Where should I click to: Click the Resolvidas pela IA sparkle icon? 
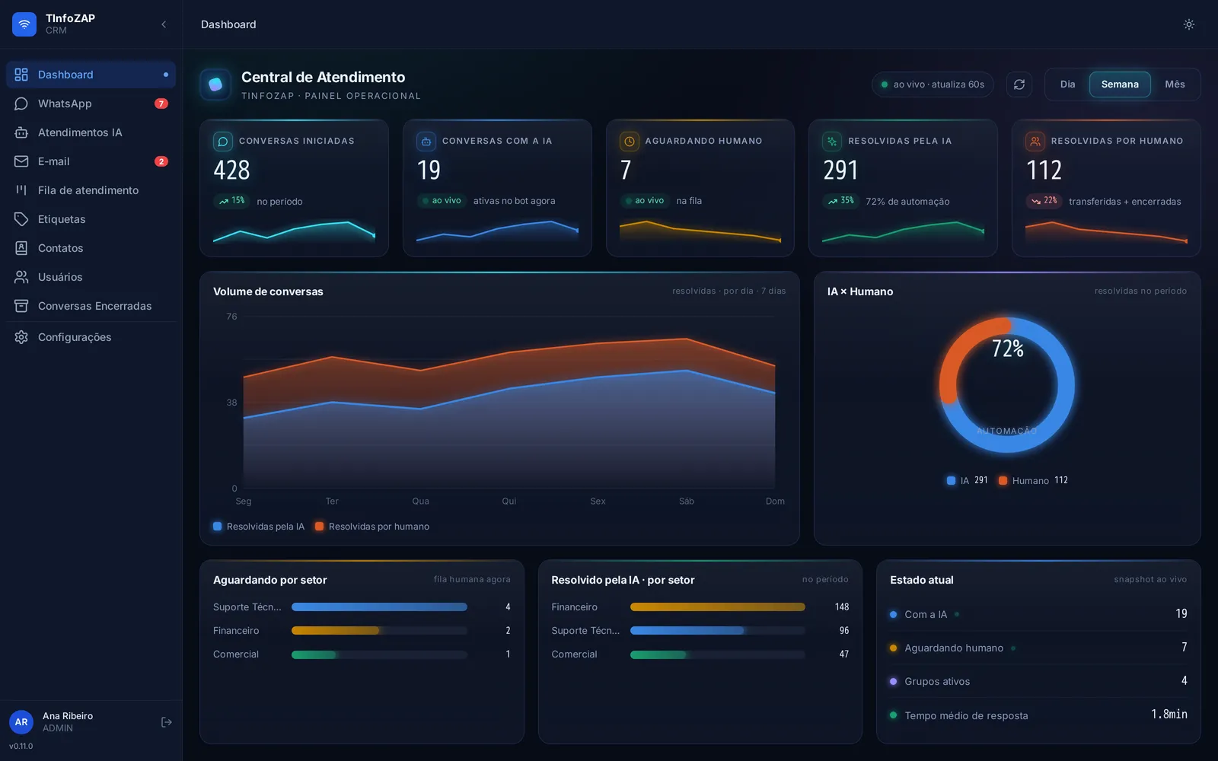[832, 141]
